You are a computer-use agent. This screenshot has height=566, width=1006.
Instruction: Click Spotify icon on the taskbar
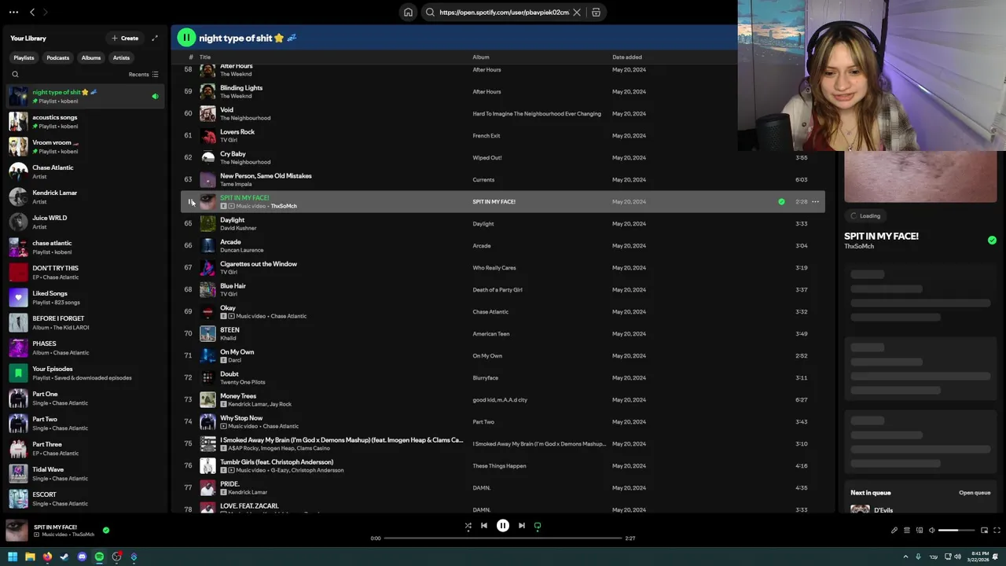pyautogui.click(x=99, y=557)
